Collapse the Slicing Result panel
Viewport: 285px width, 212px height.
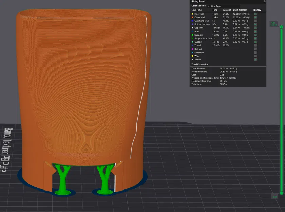click(x=264, y=1)
